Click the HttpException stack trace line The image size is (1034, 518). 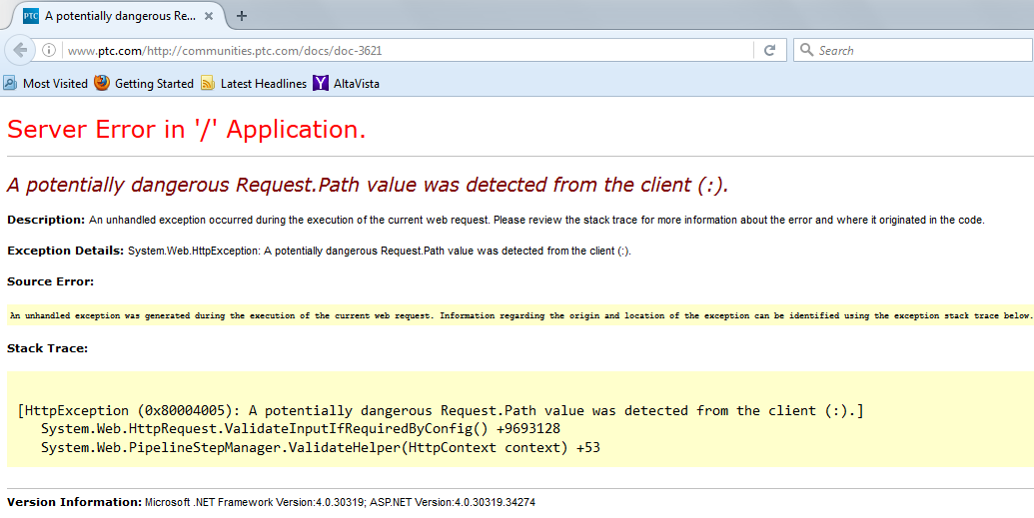440,410
